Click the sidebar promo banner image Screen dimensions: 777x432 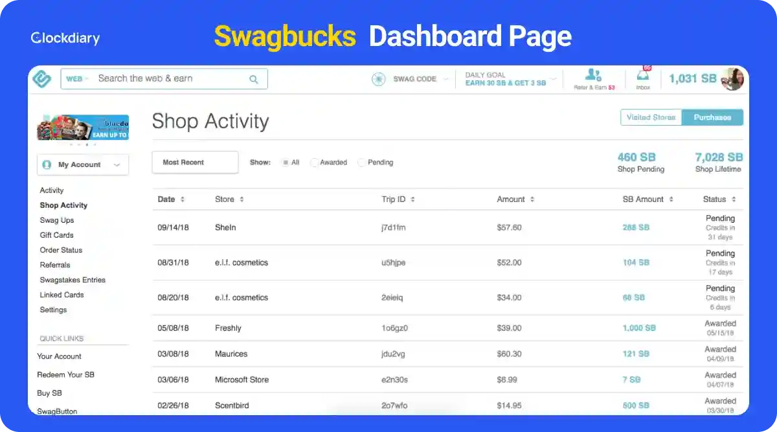coord(83,127)
